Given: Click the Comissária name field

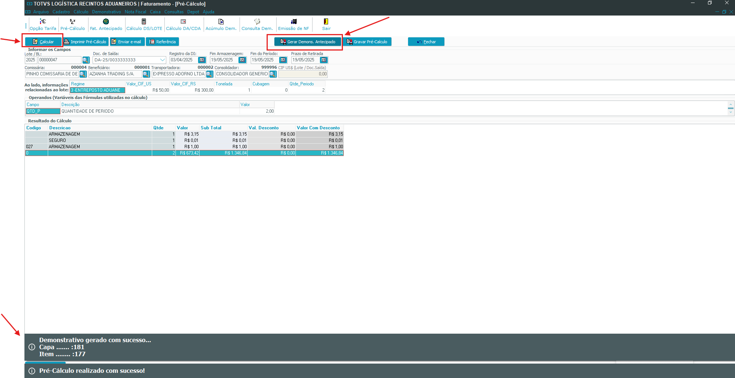Looking at the screenshot, I should tap(52, 74).
